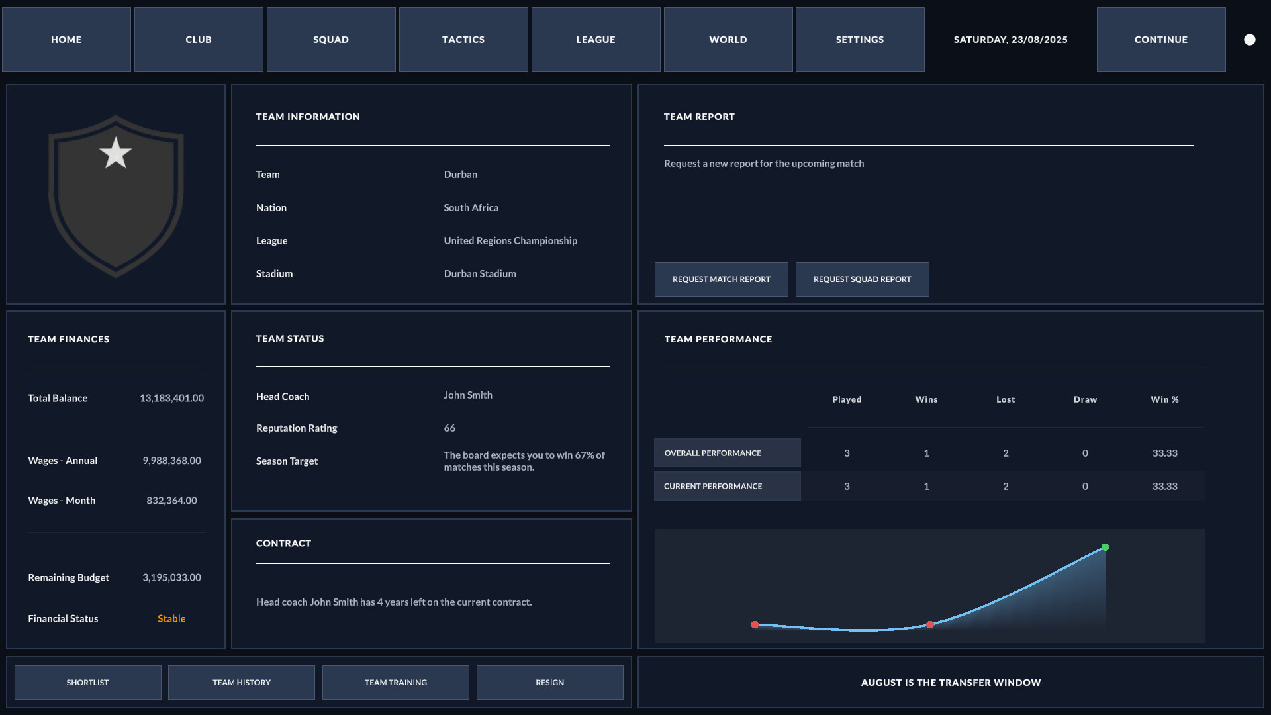View Team History
The width and height of the screenshot is (1271, 715).
(242, 683)
